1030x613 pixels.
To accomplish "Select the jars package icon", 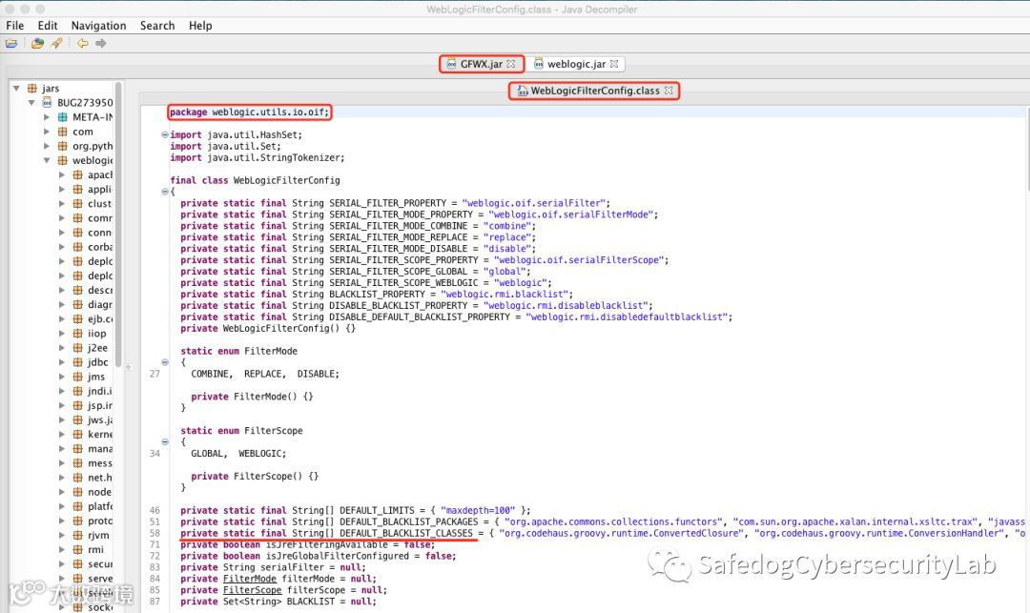I will tap(31, 88).
